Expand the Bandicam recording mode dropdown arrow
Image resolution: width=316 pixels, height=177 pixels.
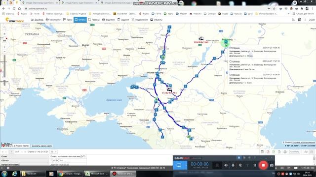tap(186, 165)
